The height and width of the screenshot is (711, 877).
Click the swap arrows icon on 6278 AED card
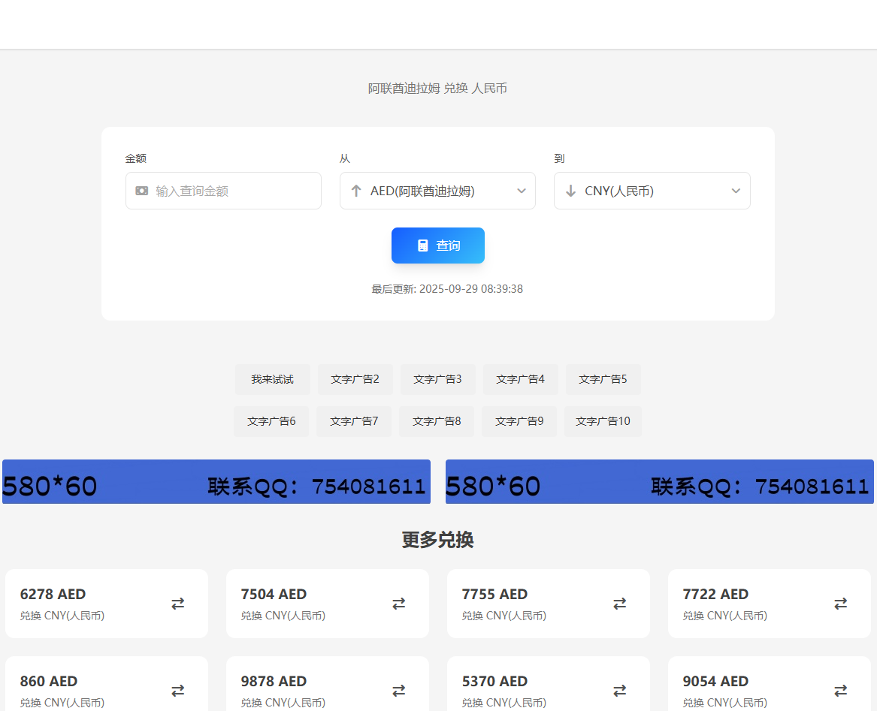click(178, 604)
